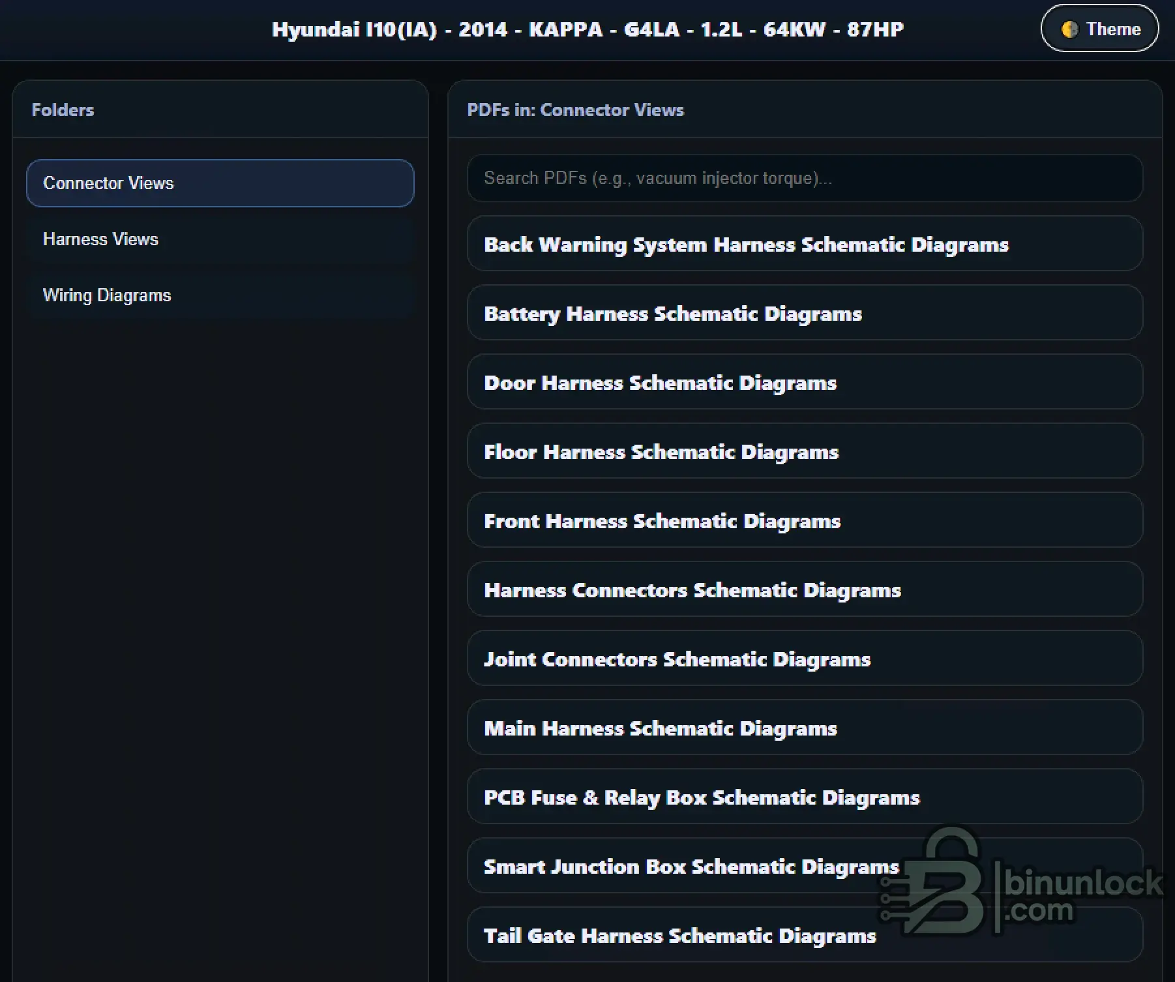Select the Connector Views folder
The image size is (1175, 982).
220,183
